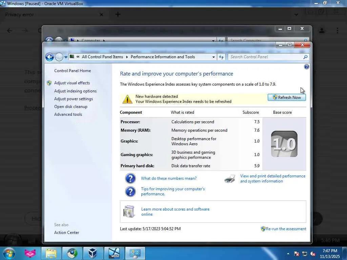The height and width of the screenshot is (260, 347).
Task: Click the Component column header
Action: pos(131,112)
